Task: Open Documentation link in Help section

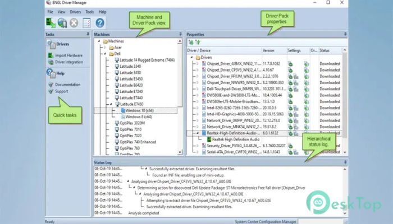Action: pos(68,85)
